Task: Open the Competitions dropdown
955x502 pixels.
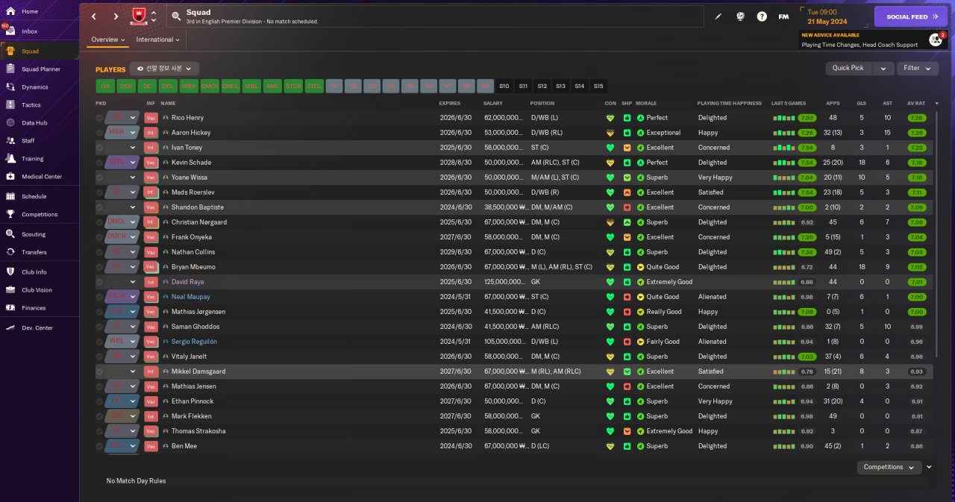Action: coord(888,467)
